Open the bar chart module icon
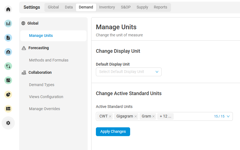240x150 pixels. (8, 23)
